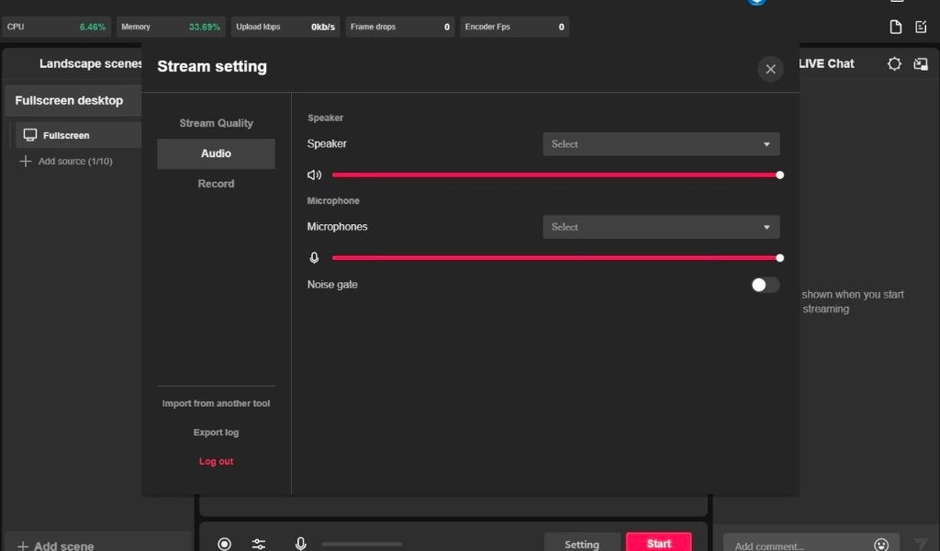Open the mixer sliders icon in bottom bar
The height and width of the screenshot is (551, 940).
tap(258, 544)
